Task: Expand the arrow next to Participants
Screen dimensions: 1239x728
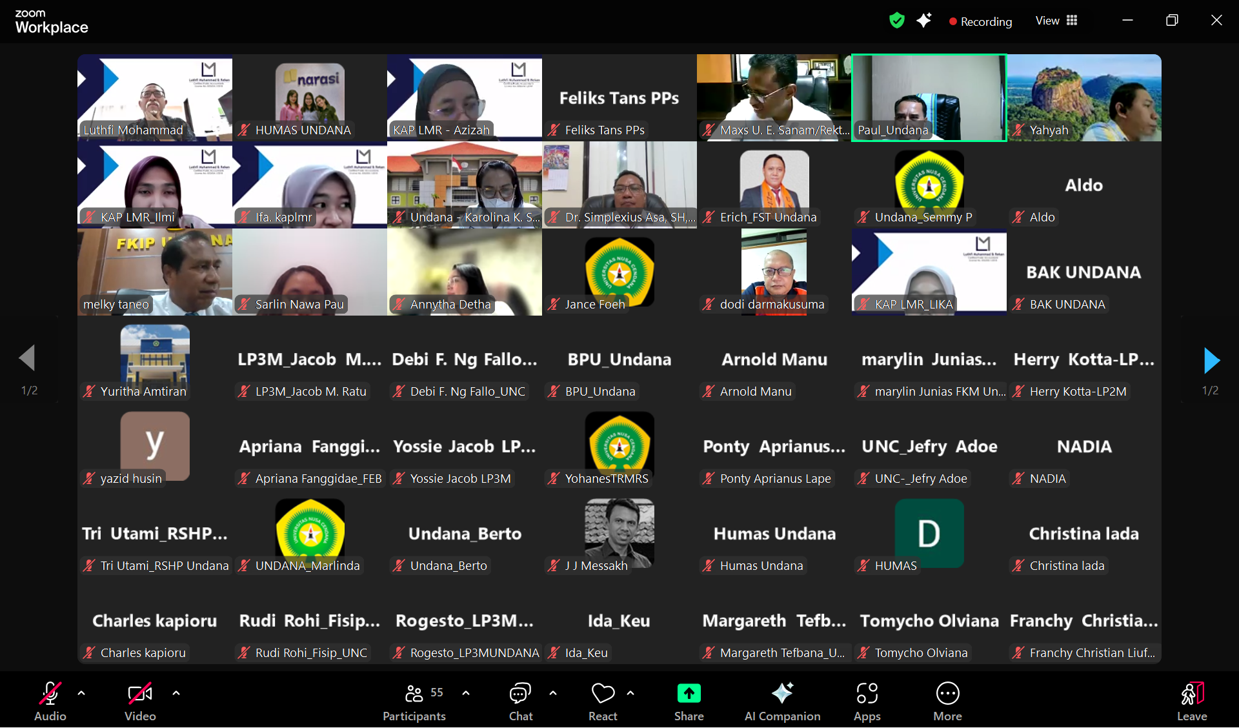Action: 466,693
